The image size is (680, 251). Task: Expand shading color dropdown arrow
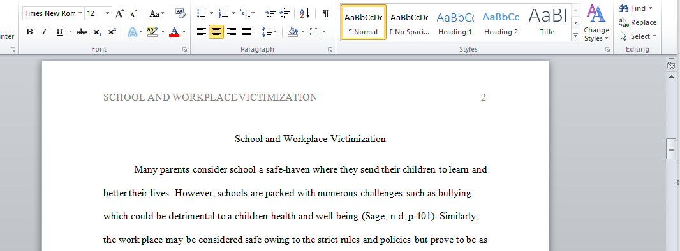click(303, 32)
